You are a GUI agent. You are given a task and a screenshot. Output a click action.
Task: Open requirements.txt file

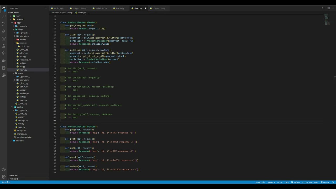click(24, 137)
